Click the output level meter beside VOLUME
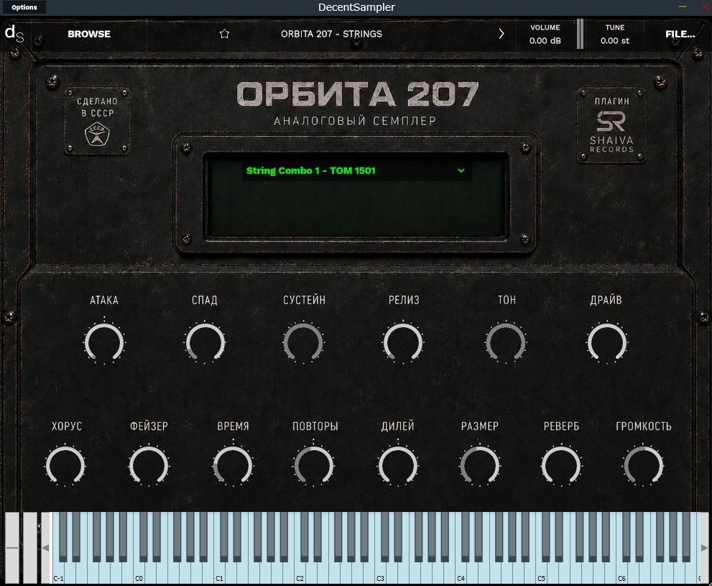The height and width of the screenshot is (586, 712). coord(580,34)
